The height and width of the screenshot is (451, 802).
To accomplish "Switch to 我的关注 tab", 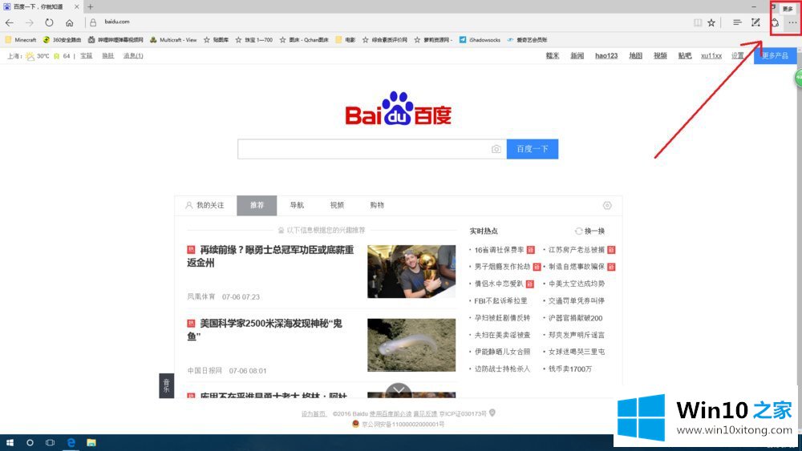I will point(205,205).
